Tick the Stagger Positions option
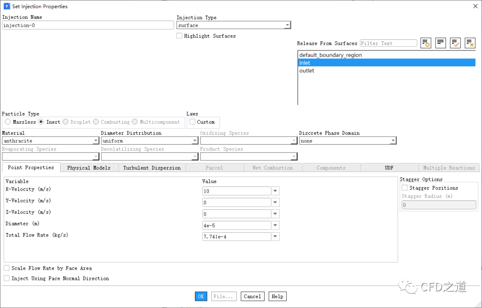The height and width of the screenshot is (308, 482). (x=405, y=188)
